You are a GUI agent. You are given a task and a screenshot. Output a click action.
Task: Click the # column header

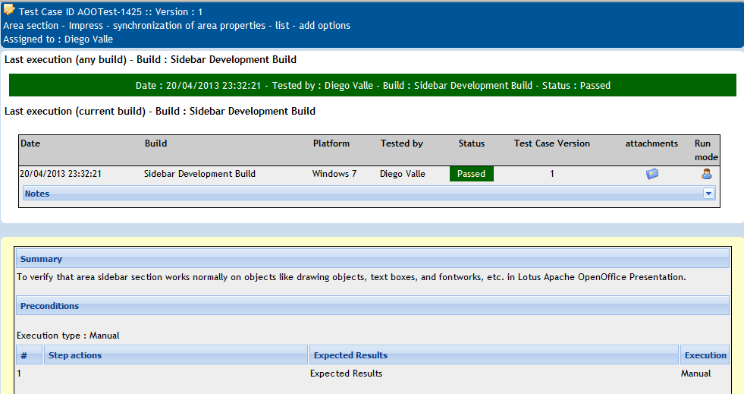pyautogui.click(x=29, y=355)
